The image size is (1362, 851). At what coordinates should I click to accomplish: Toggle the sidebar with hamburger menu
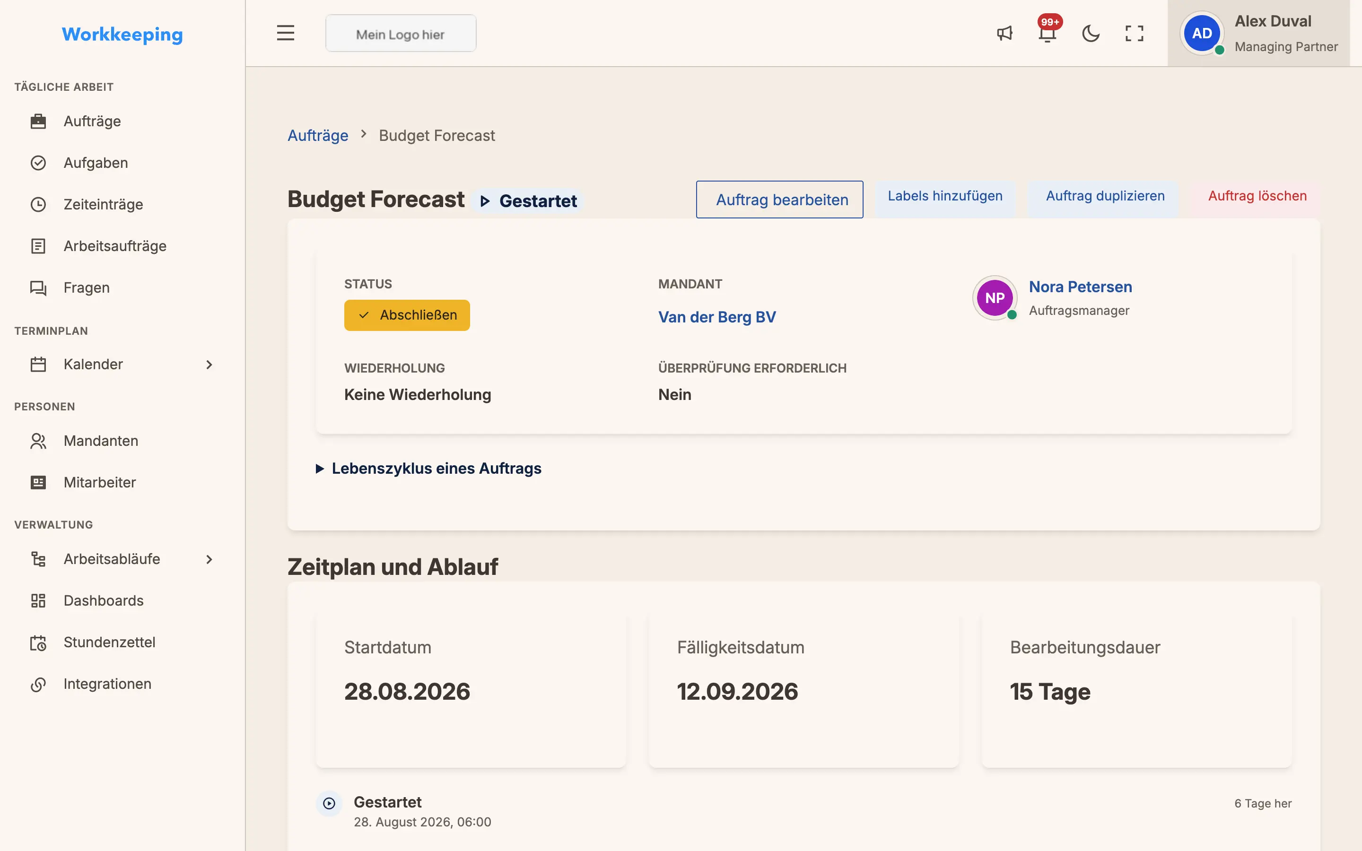[x=285, y=33]
